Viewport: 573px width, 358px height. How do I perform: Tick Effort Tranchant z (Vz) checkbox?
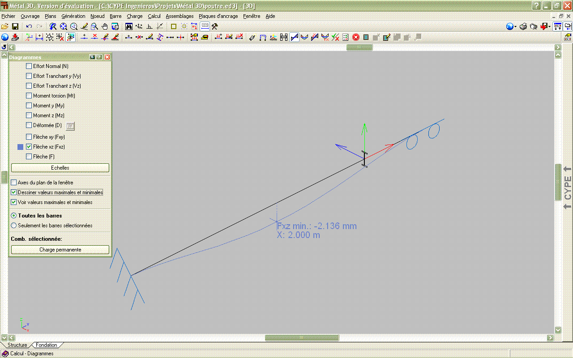(x=29, y=86)
